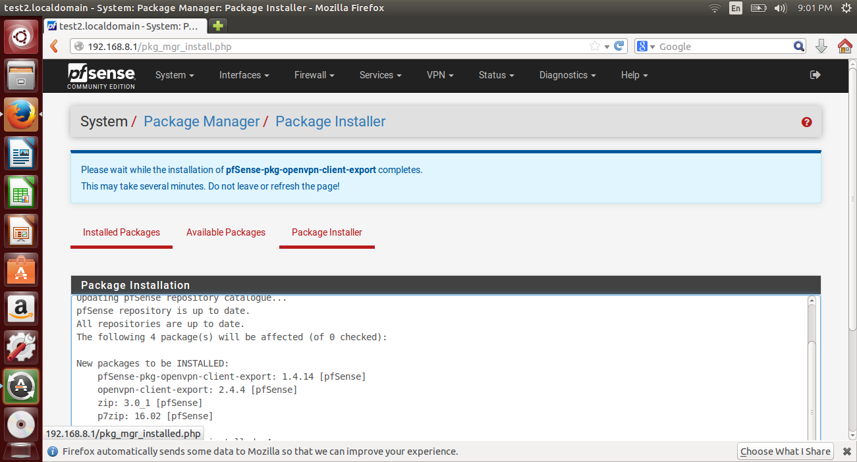Image resolution: width=857 pixels, height=462 pixels.
Task: Click the pfSense Community Edition logo
Action: 101,76
